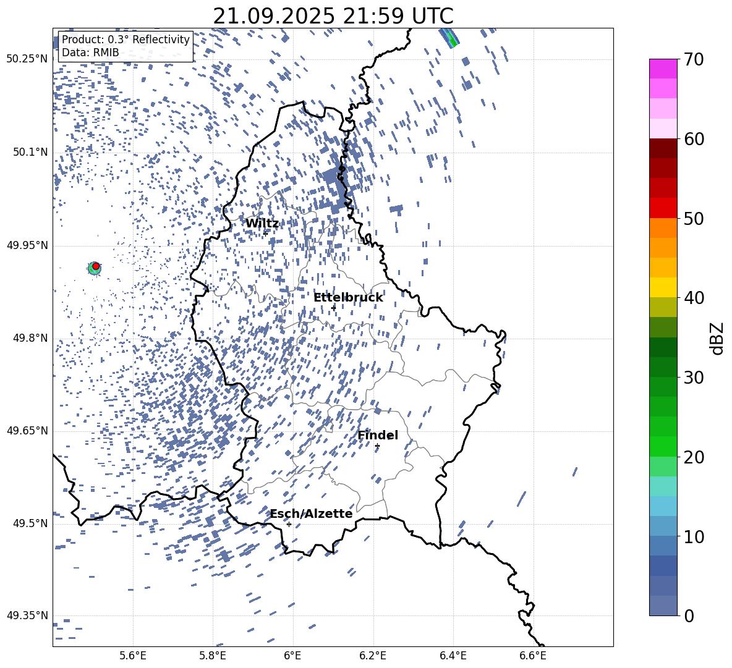Click the 49.65°N latitude label
The image size is (732, 668).
pos(27,431)
